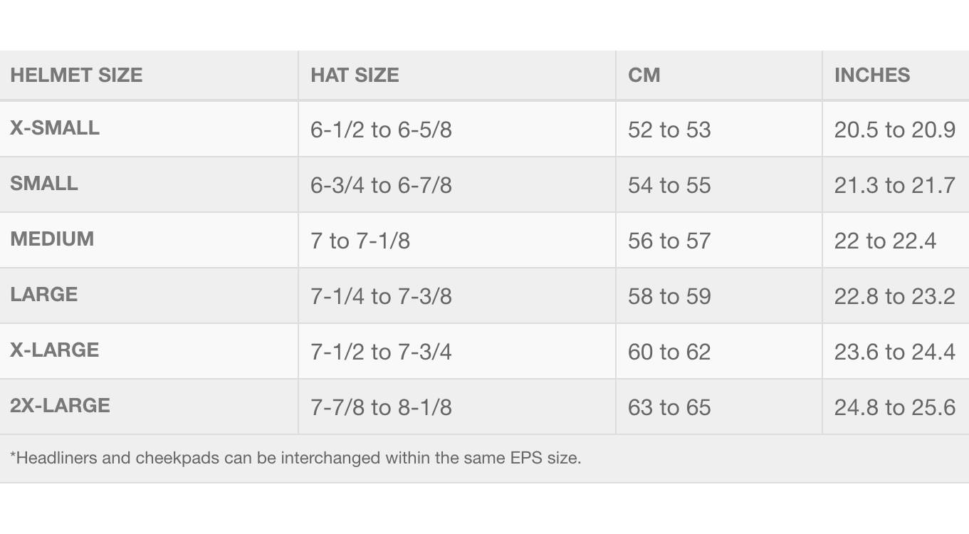Click the 24.8 to 25.6 inches cell
Screen dimensions: 969x534
click(x=894, y=407)
